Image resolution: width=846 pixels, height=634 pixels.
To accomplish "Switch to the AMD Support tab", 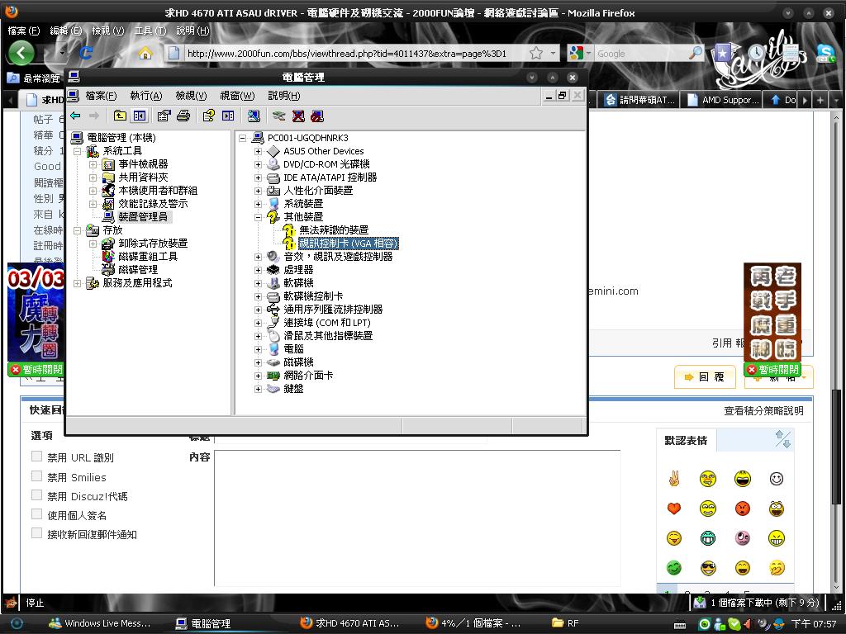I will (729, 100).
